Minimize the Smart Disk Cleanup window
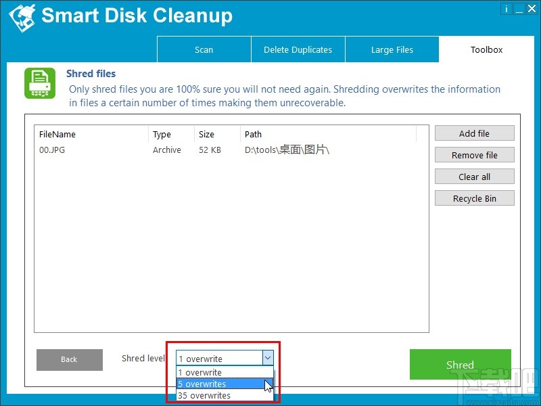The image size is (541, 406). [519, 9]
